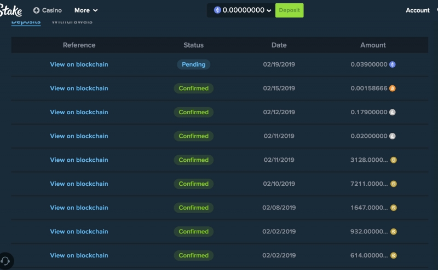View 932.00000 deposit on blockchain

(79, 232)
